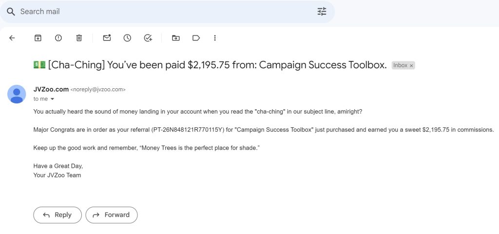The width and height of the screenshot is (499, 234).
Task: Click the Inbox label chip
Action: pyautogui.click(x=401, y=65)
